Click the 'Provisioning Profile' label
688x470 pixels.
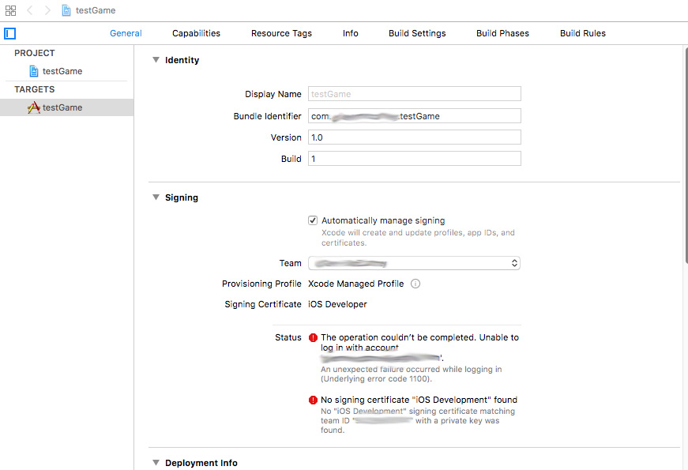coord(261,284)
